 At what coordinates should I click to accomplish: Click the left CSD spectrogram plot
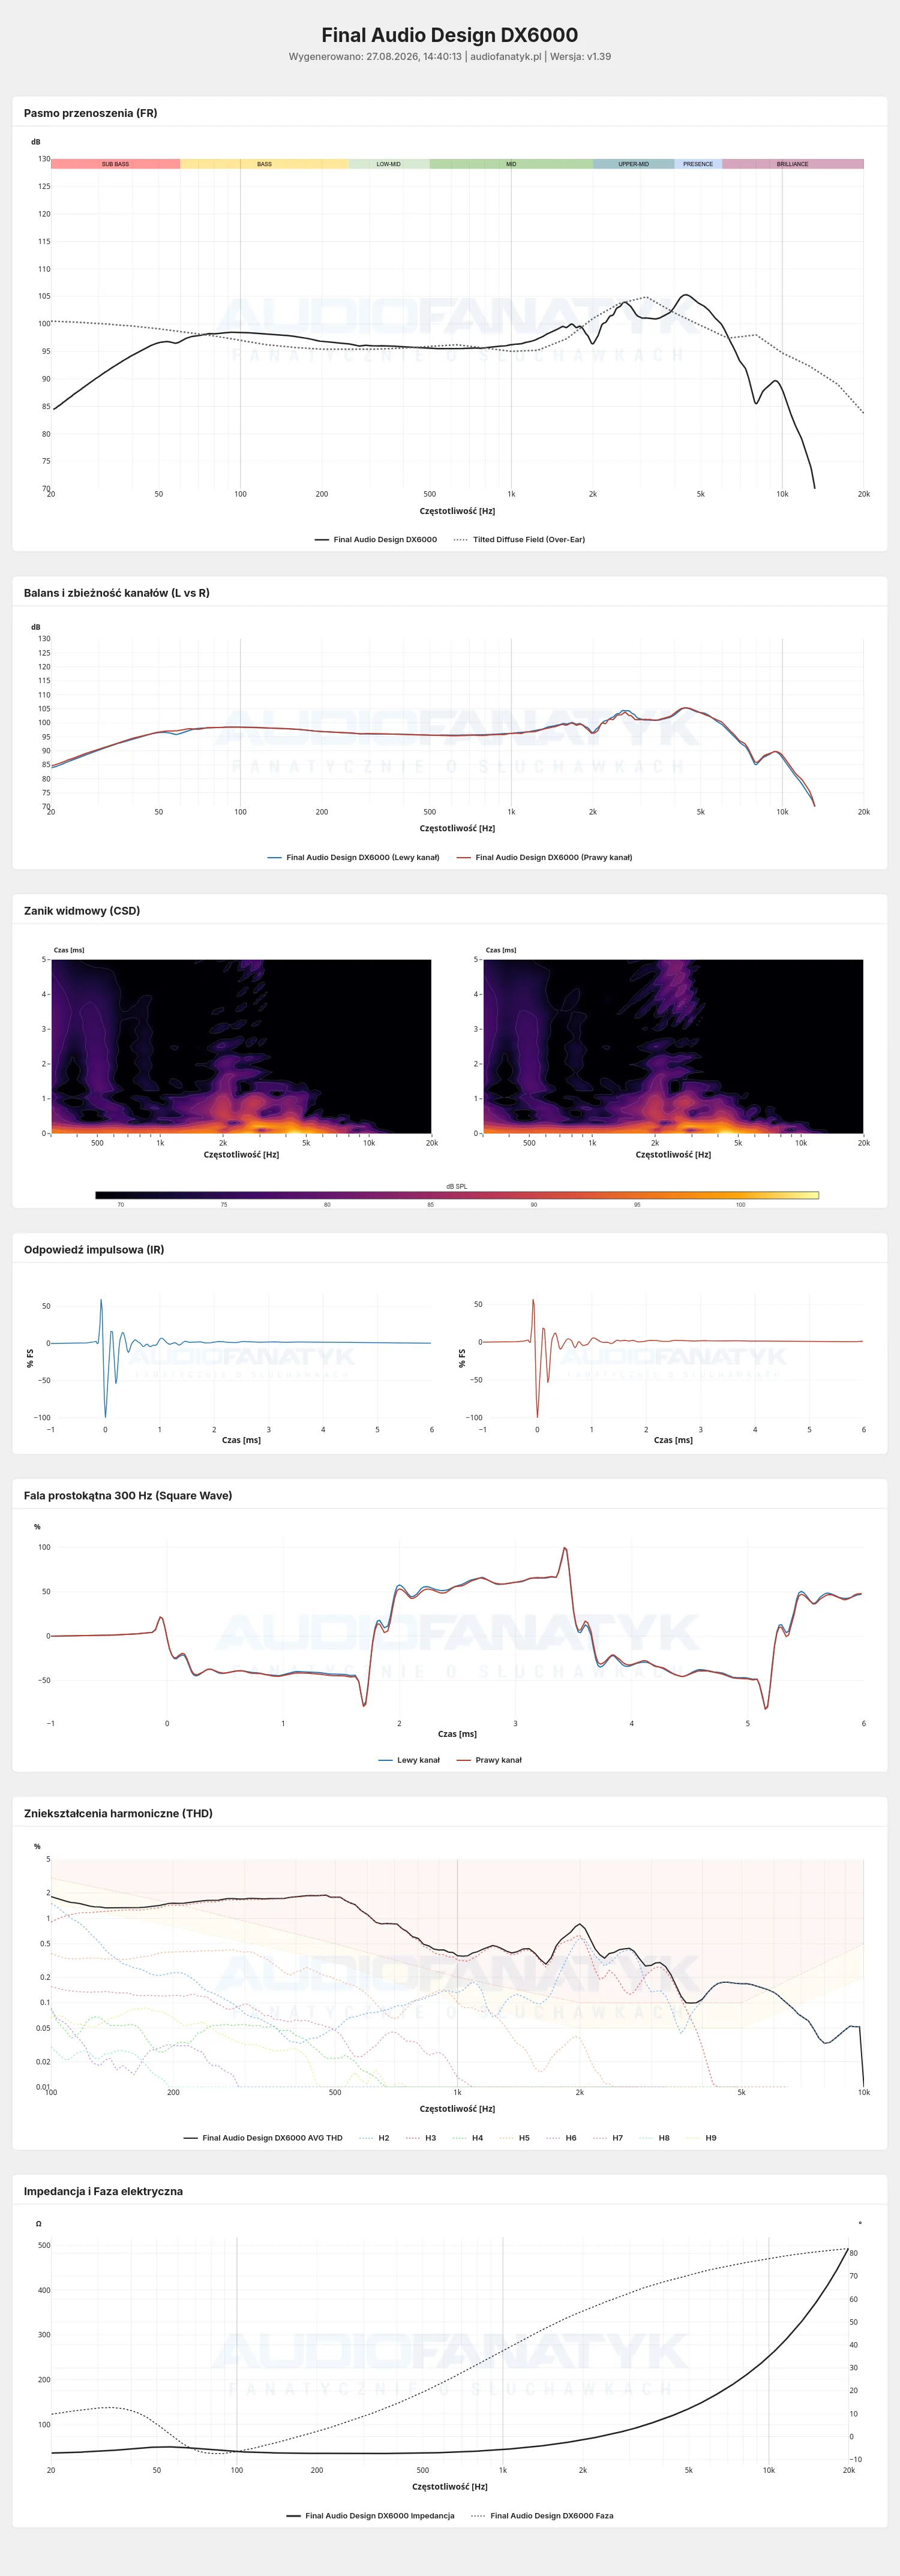pos(241,1046)
